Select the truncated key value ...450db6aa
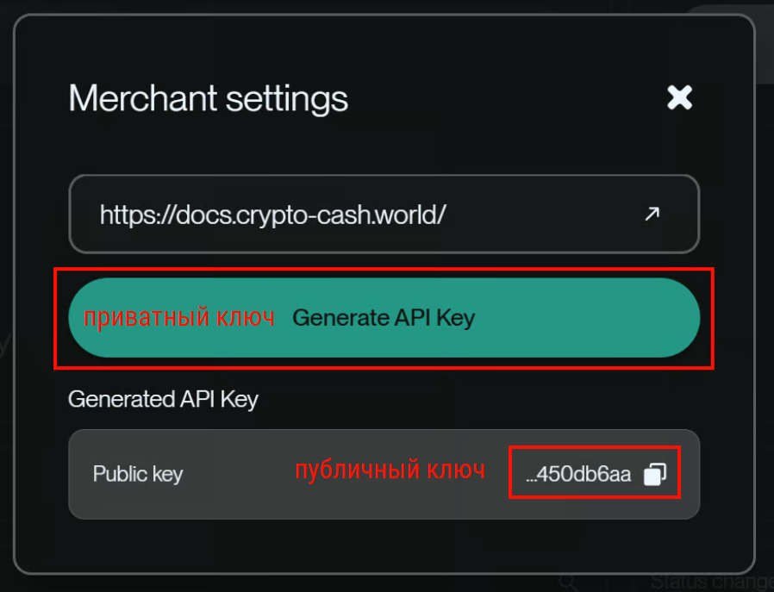Image resolution: width=774 pixels, height=592 pixels. click(x=578, y=474)
